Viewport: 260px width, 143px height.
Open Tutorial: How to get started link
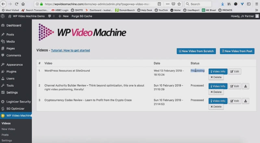tap(71, 50)
